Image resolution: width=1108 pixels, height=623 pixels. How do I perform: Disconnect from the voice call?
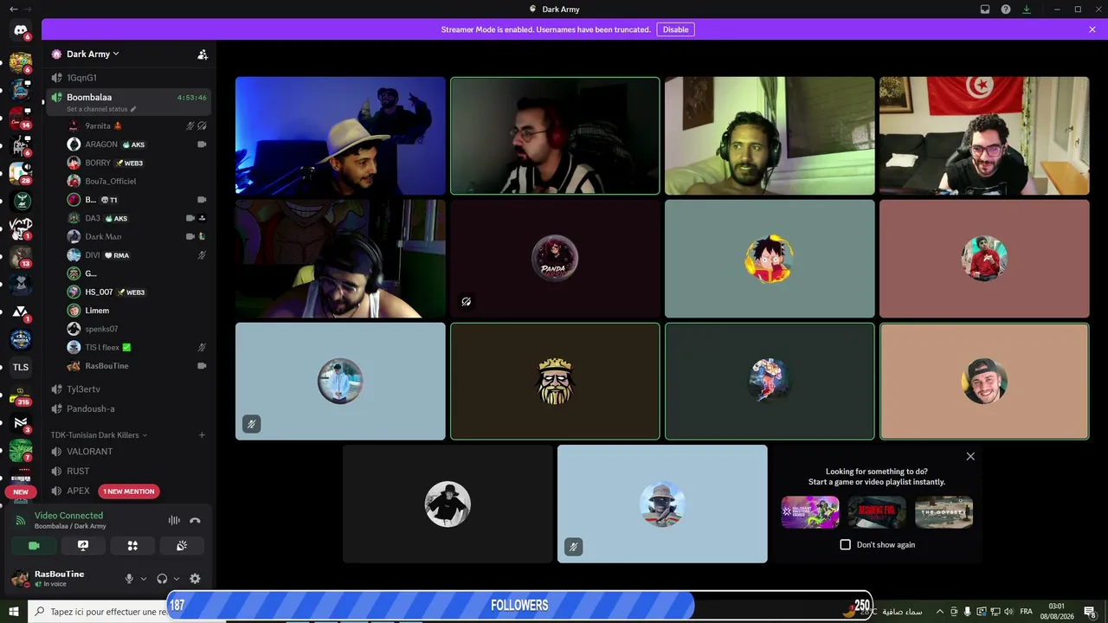pos(195,520)
